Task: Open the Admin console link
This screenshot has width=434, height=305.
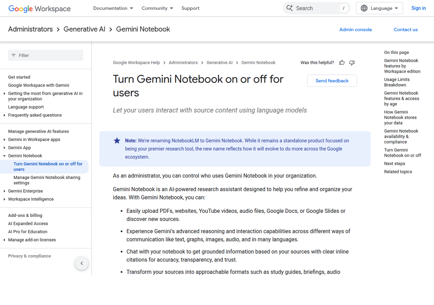Action: 356,30
